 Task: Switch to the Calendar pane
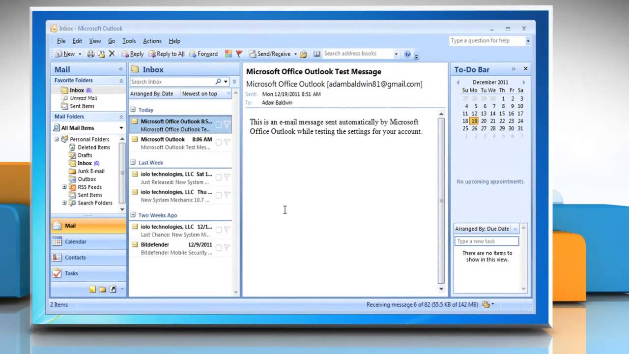tap(88, 242)
